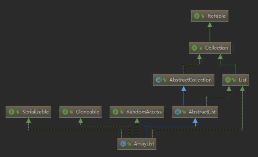258x157 pixels.
Task: Click the public lock icon on Serializable
Action: (x=18, y=112)
